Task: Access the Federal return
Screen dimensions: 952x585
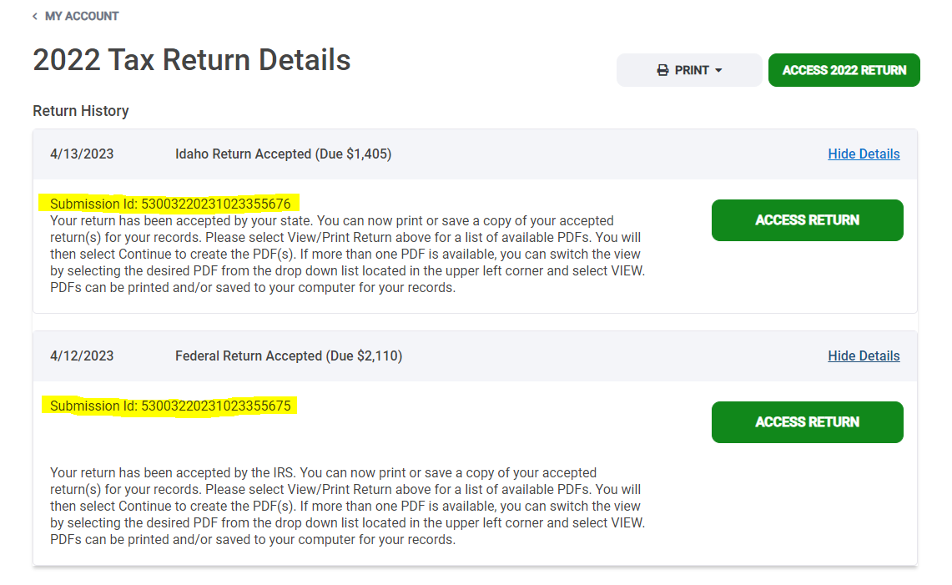Action: [807, 422]
